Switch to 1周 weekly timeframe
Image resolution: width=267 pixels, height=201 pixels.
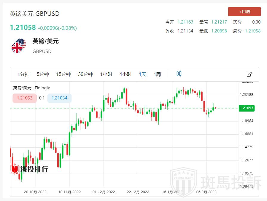click(x=157, y=74)
